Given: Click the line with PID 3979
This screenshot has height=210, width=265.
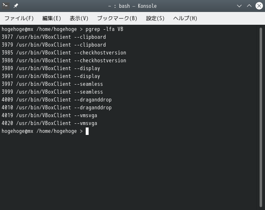Looking at the screenshot, I should pos(54,45).
